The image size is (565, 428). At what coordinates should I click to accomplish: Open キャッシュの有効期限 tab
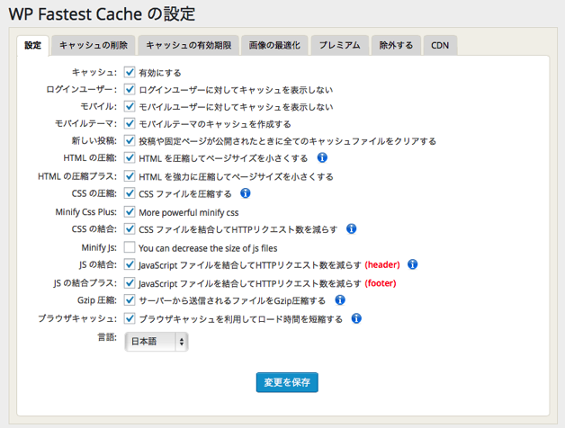tap(188, 45)
